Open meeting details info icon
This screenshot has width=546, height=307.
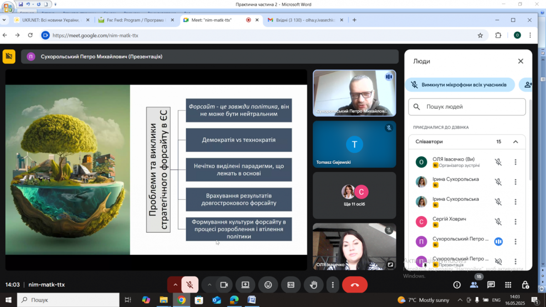(x=457, y=285)
